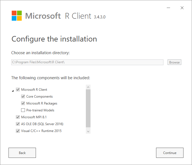Uncheck the Core Components checkbox
192x165 pixels.
tap(23, 97)
